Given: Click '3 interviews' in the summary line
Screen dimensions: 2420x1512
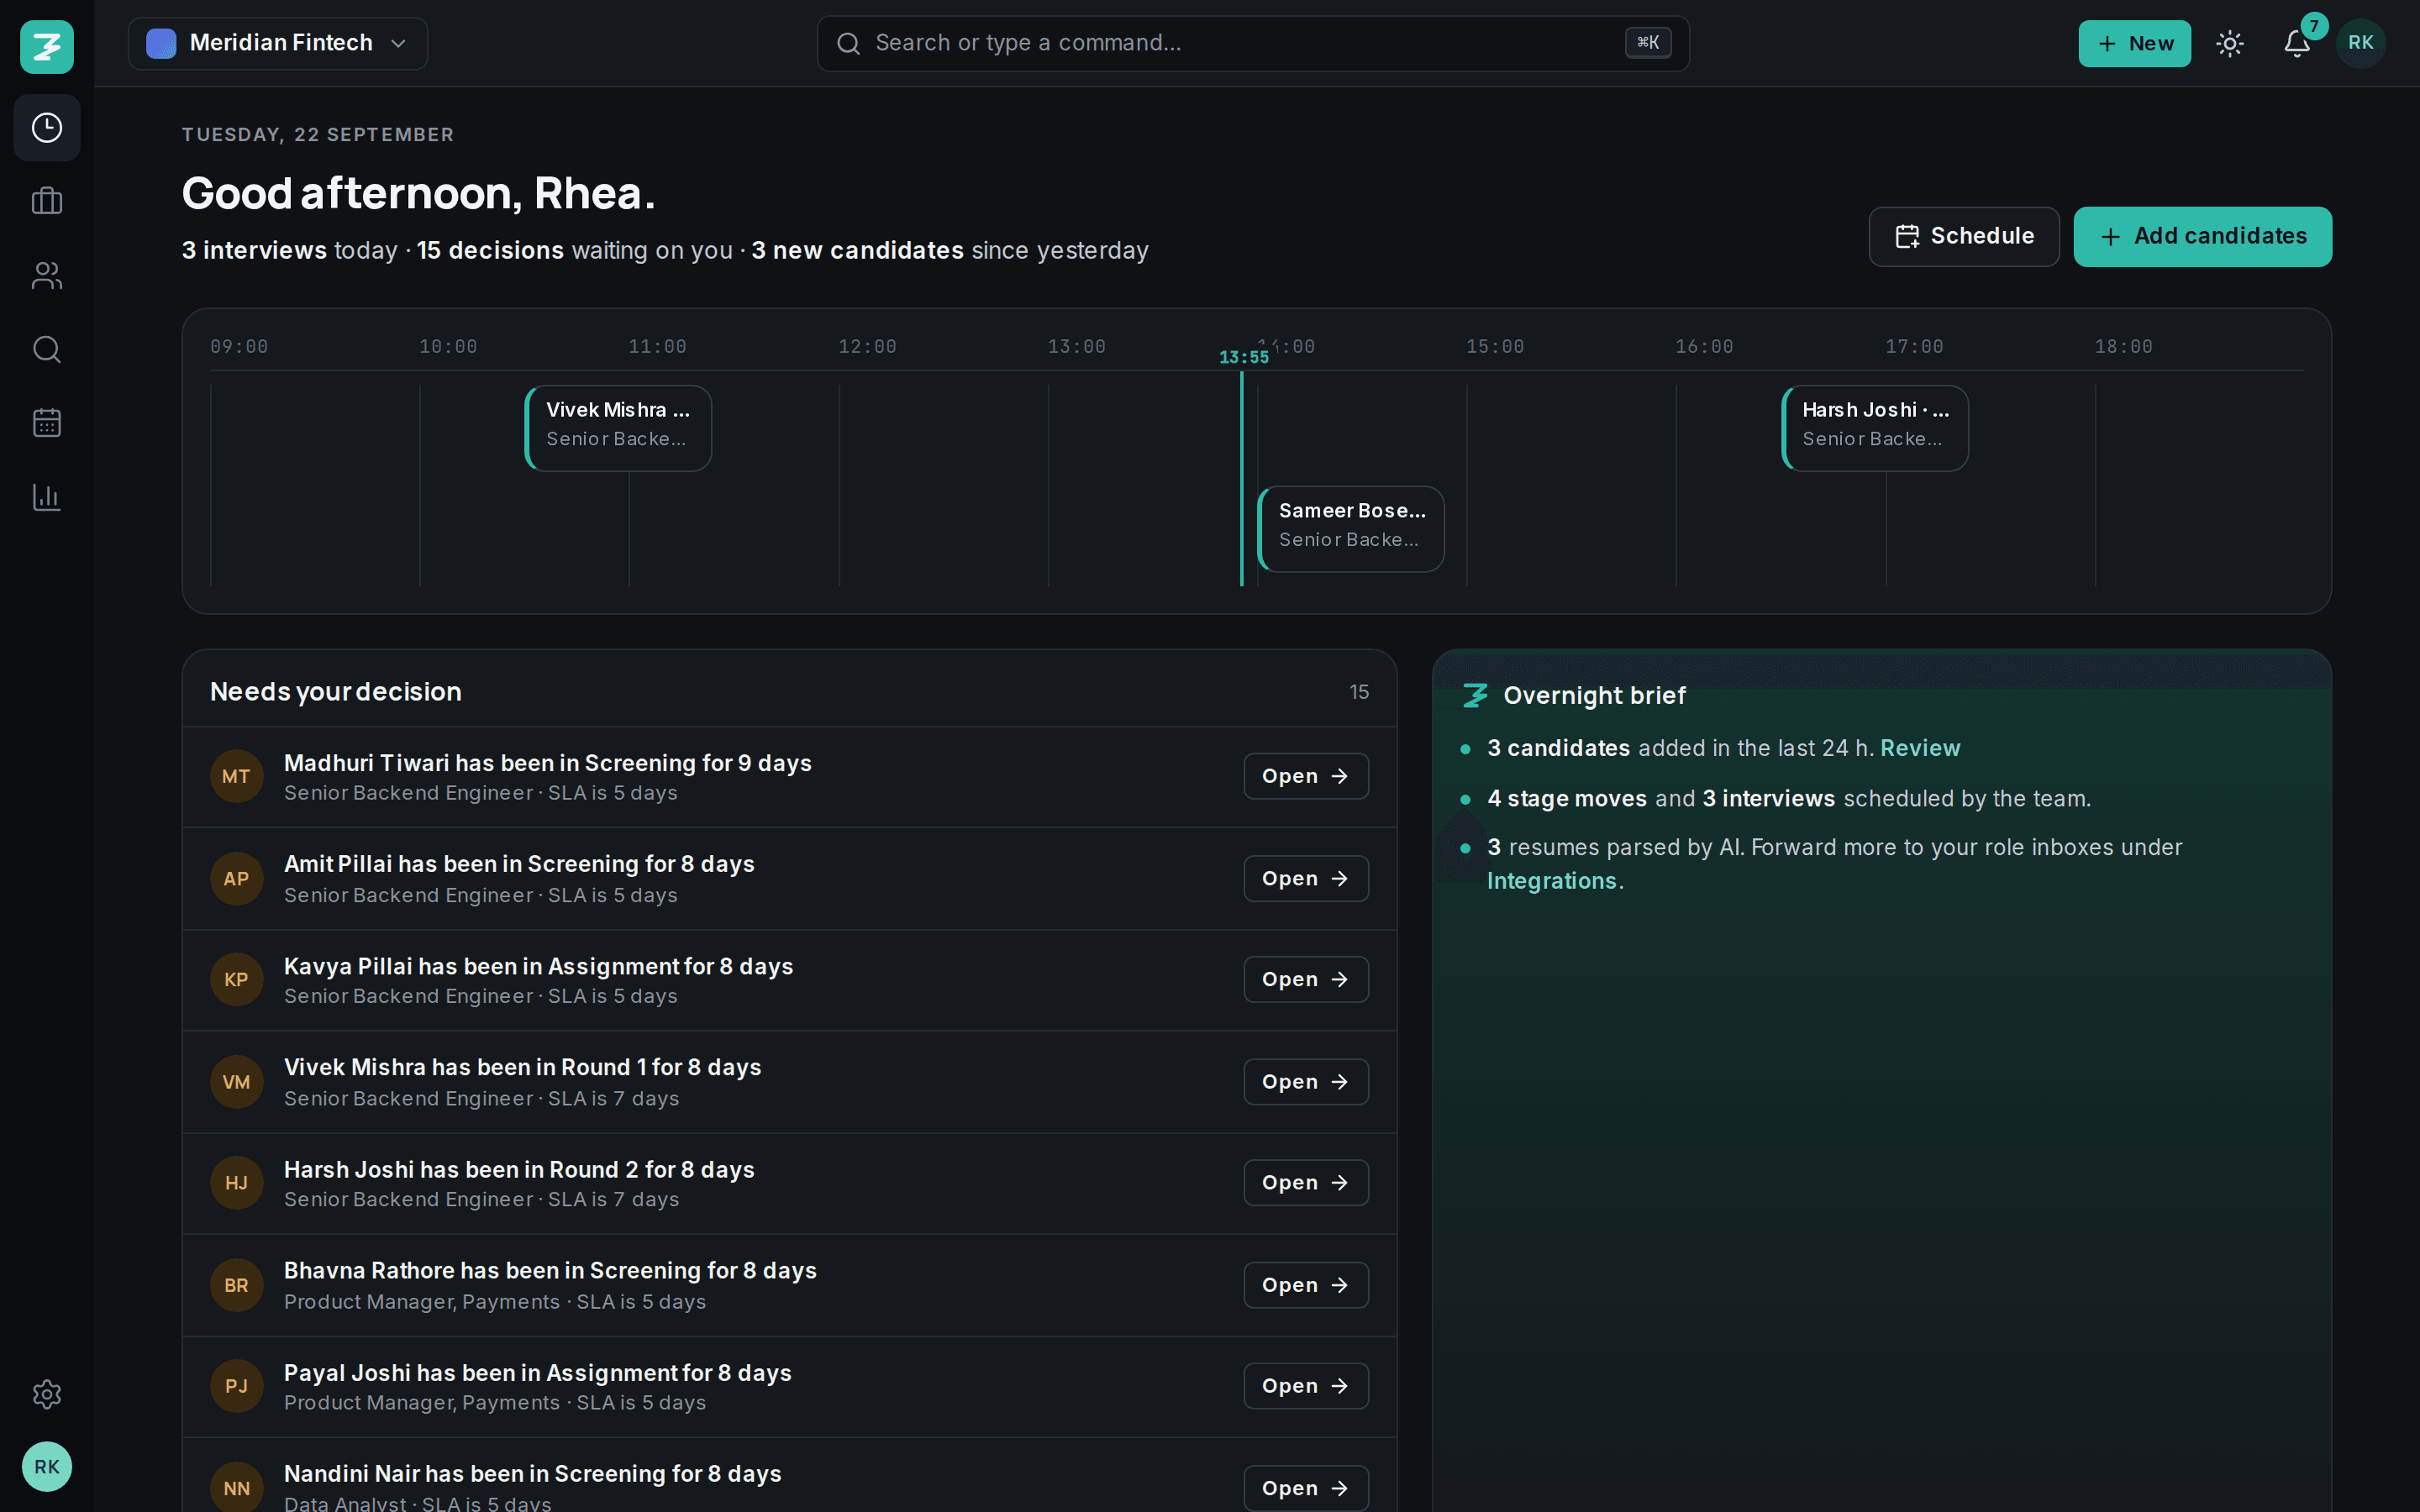Looking at the screenshot, I should [x=254, y=250].
